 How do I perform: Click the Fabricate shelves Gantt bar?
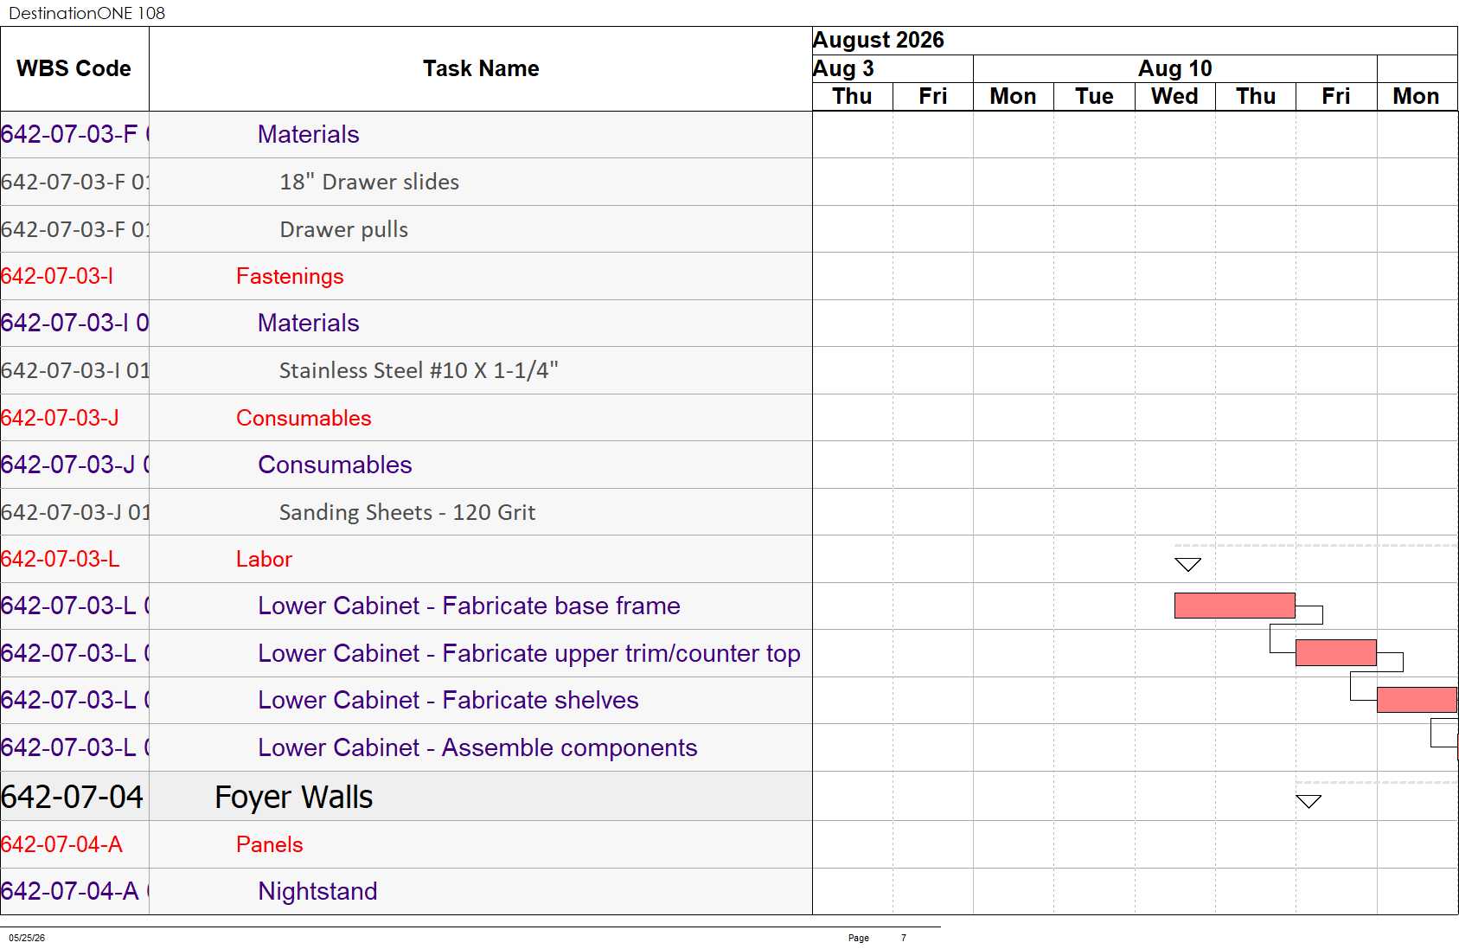1417,700
